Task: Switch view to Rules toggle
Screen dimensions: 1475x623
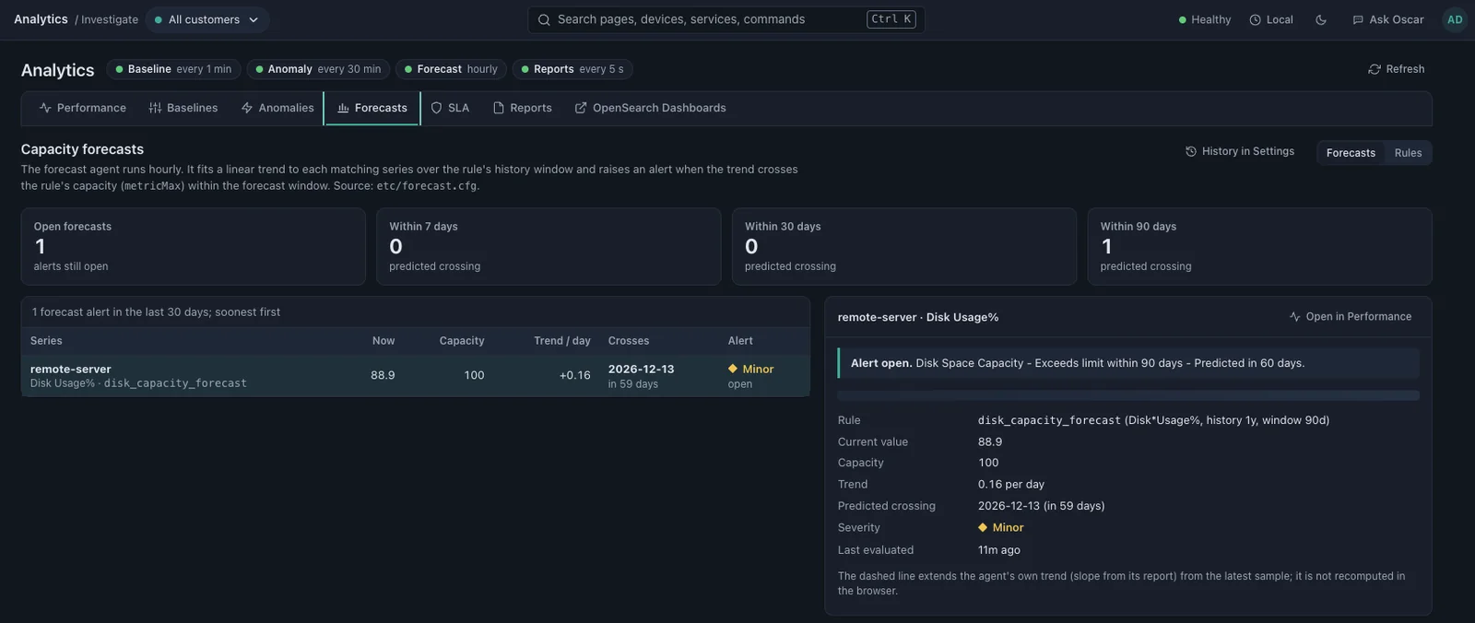Action: pos(1408,153)
